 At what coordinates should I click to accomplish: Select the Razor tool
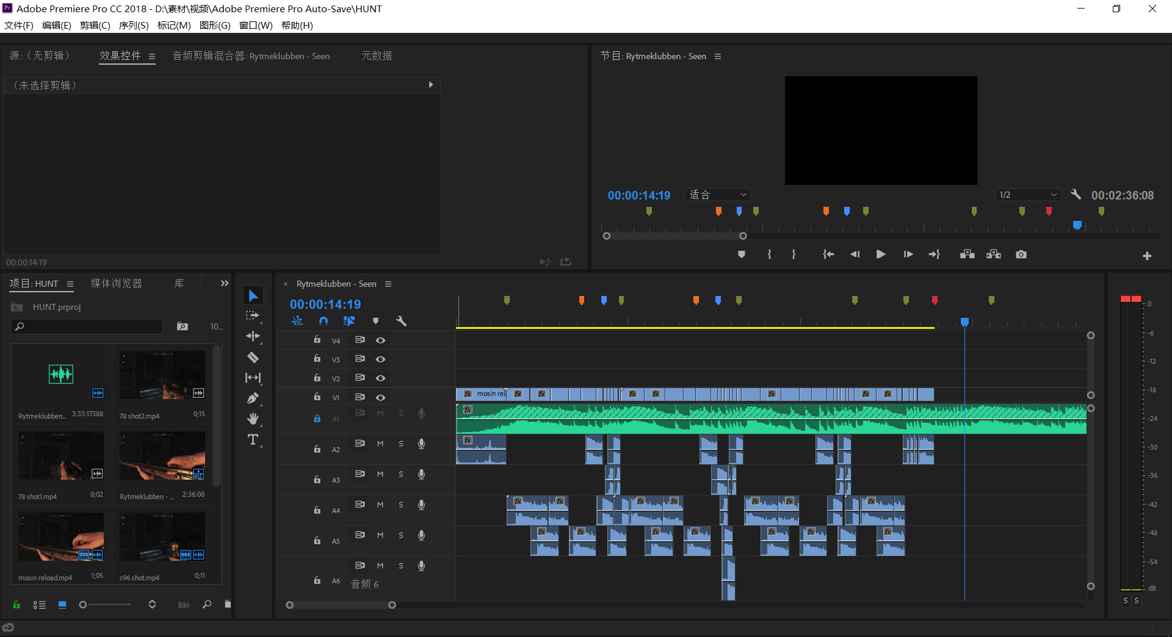tap(253, 357)
